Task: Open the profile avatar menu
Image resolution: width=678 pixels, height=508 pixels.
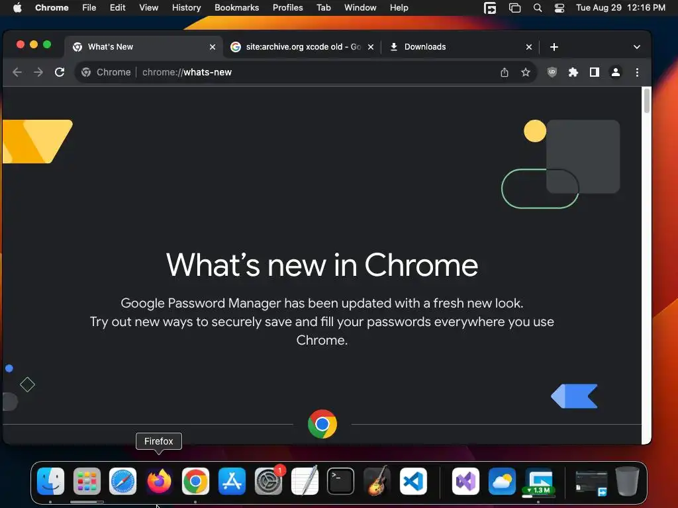Action: coord(616,72)
